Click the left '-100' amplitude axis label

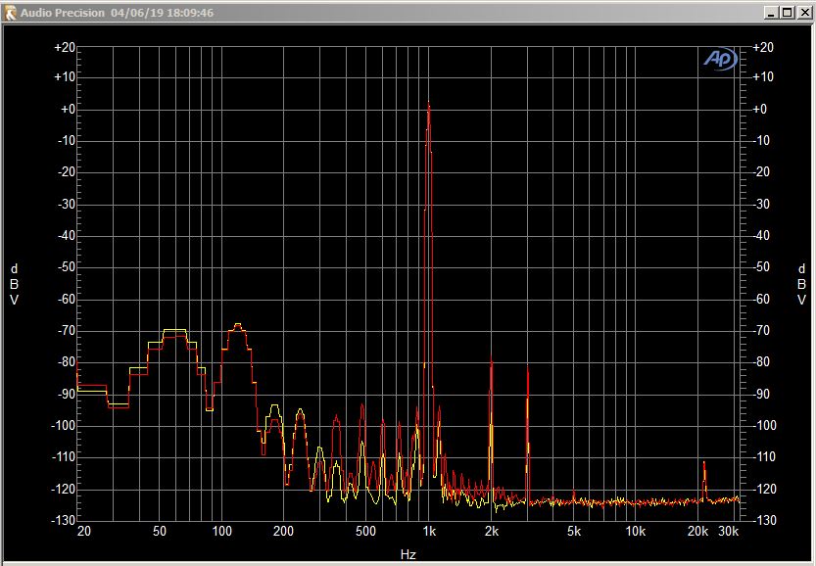click(64, 426)
